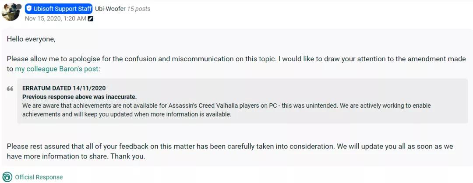Open my colleague Baron's post link
The height and width of the screenshot is (183, 473).
click(57, 69)
